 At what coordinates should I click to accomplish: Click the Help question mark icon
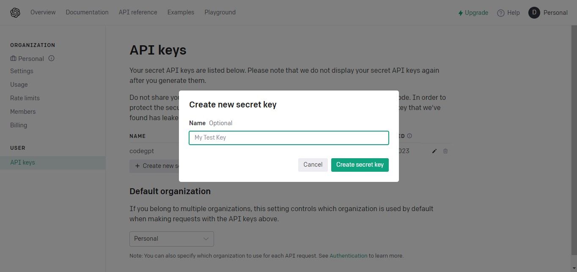coord(501,13)
